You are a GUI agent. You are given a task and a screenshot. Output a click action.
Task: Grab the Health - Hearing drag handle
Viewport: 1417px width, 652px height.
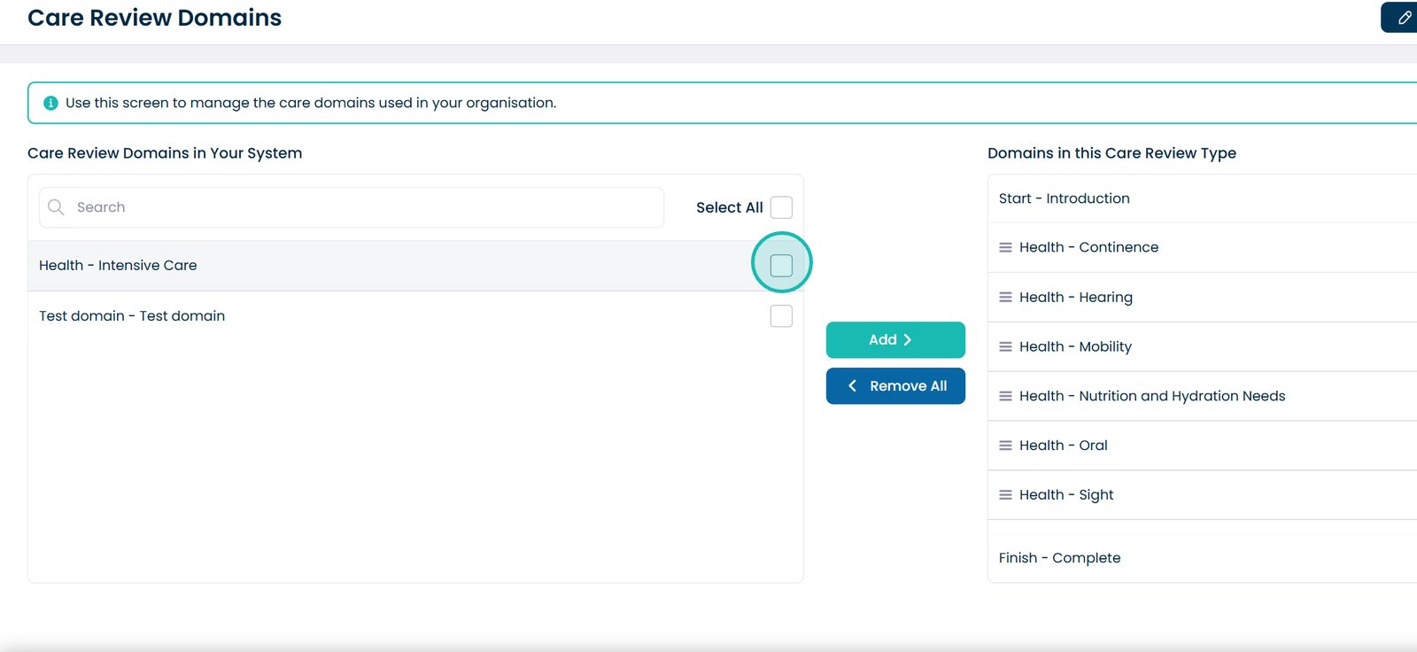click(1005, 298)
